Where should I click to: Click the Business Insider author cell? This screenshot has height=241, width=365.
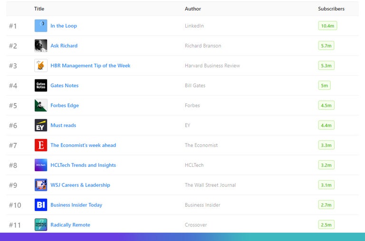[x=202, y=205]
